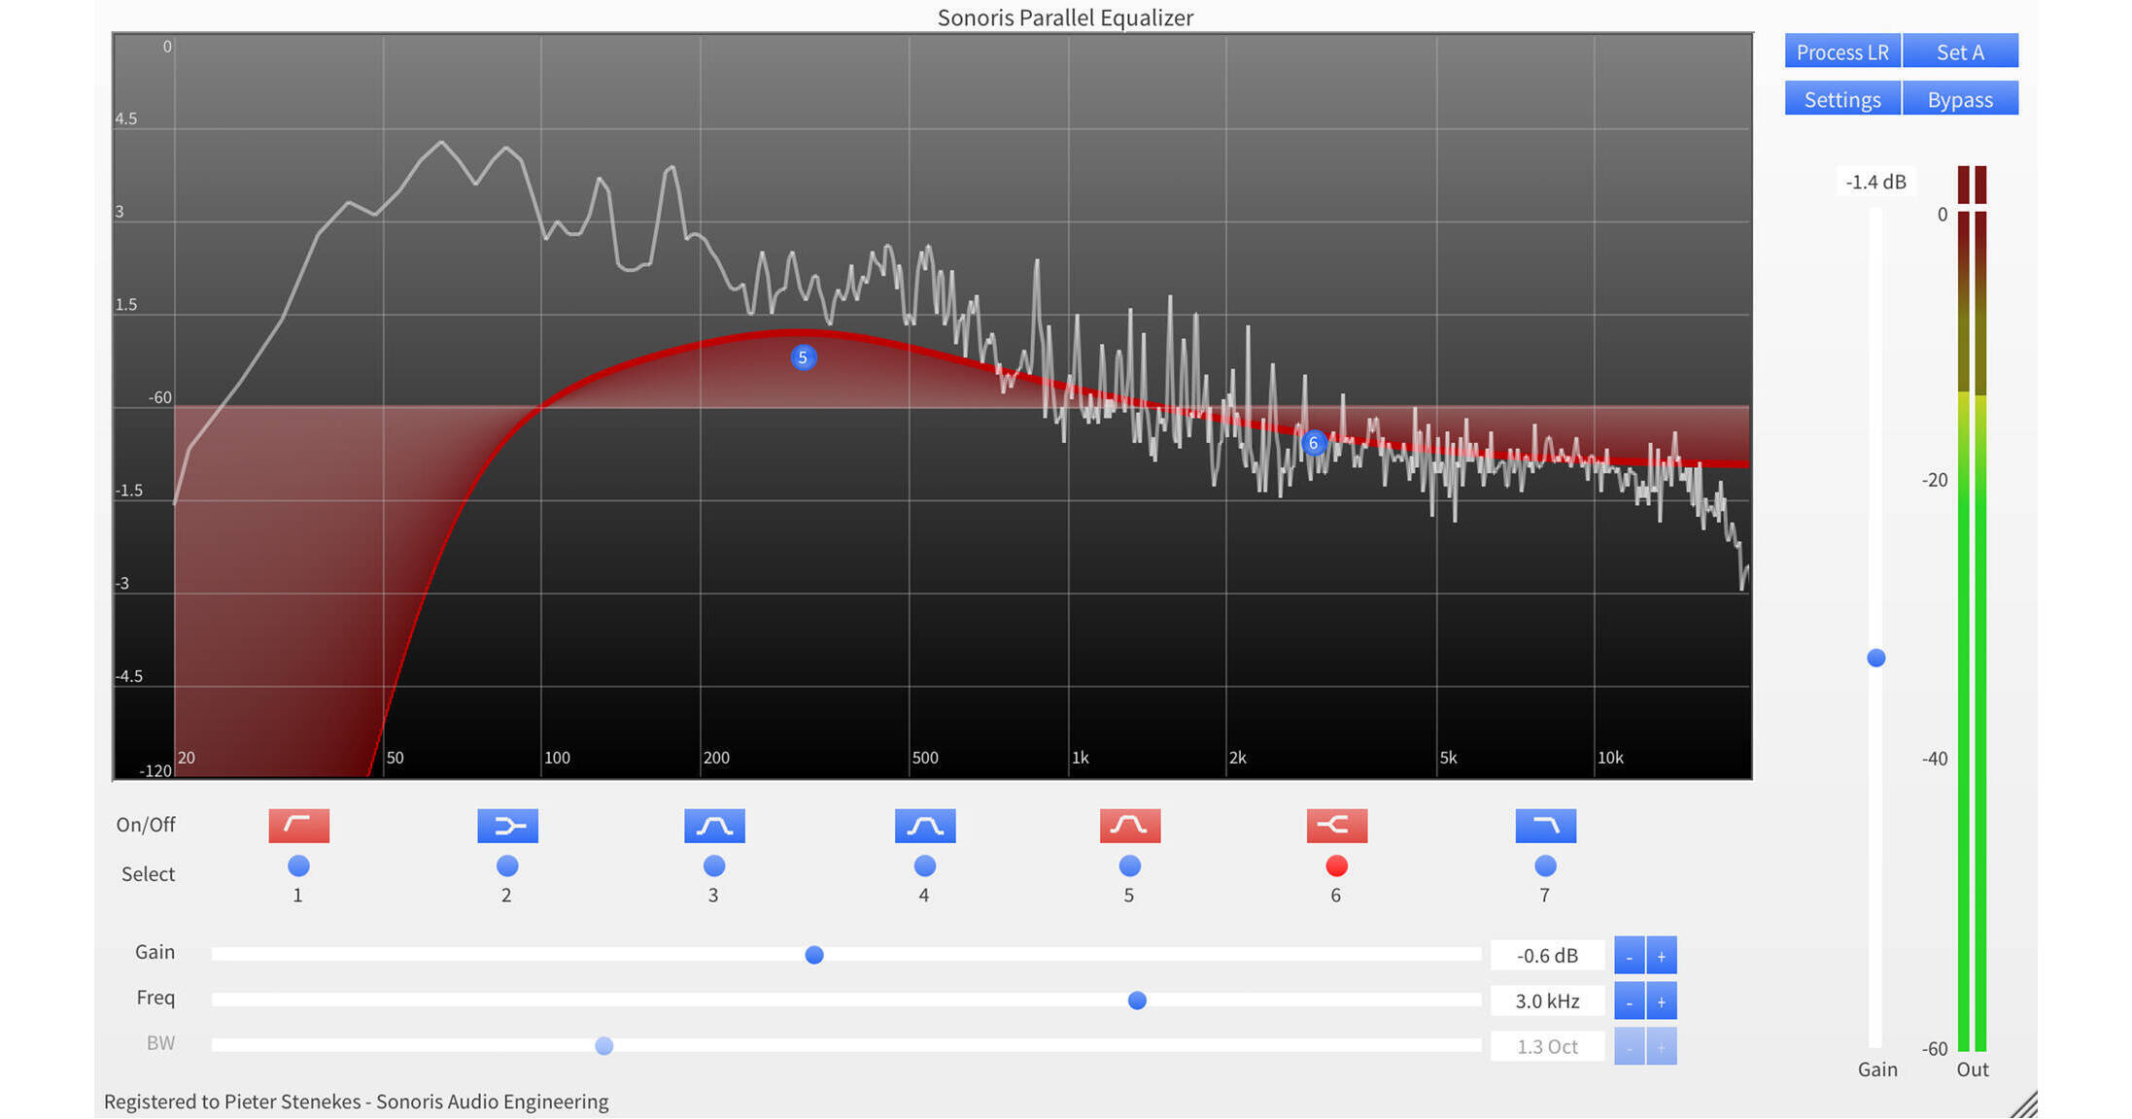
Task: Toggle band 6 shelf filter on/off
Action: [1336, 826]
